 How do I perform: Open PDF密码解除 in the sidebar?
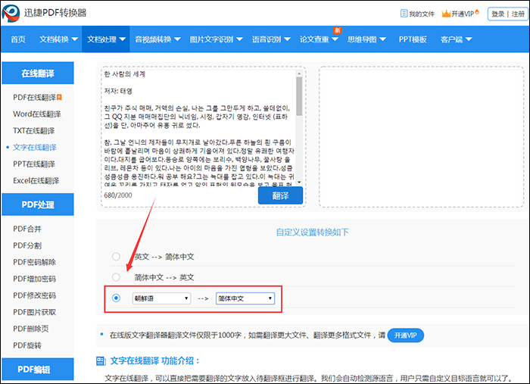pos(35,262)
